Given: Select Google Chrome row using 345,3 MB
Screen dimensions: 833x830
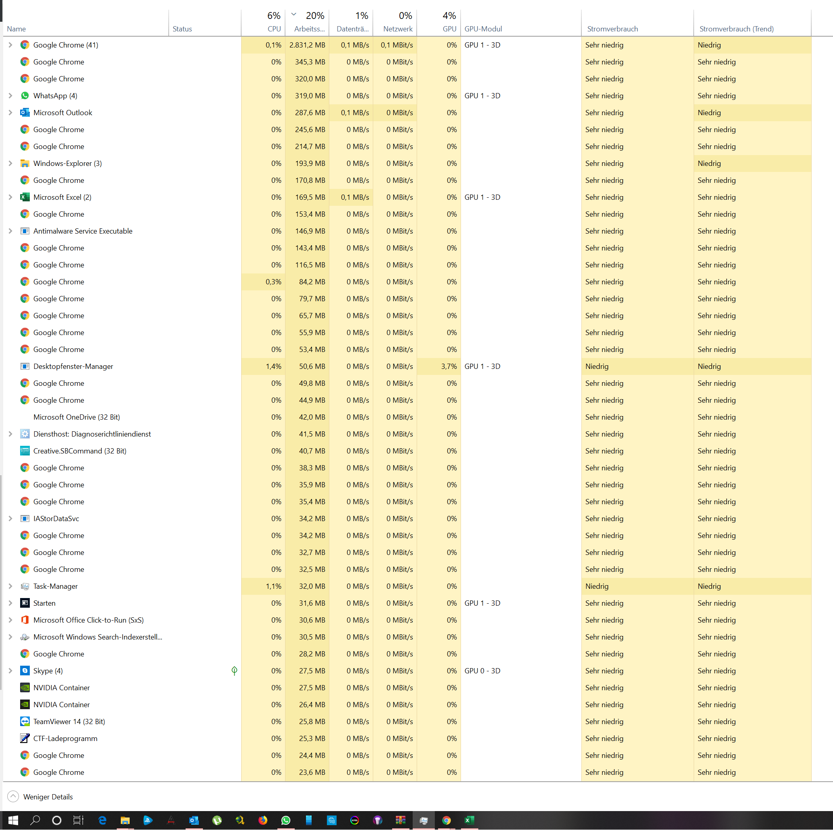Looking at the screenshot, I should point(407,62).
